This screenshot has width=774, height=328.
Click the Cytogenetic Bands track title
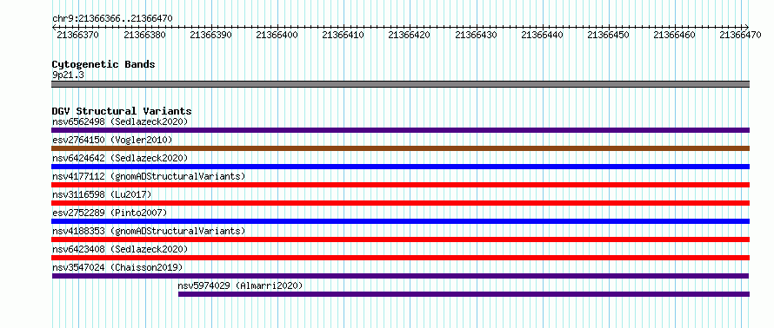point(103,64)
